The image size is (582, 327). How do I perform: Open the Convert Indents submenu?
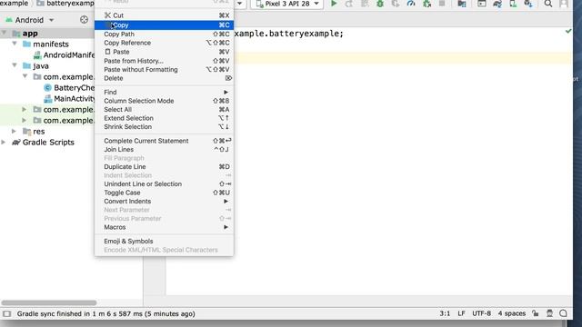(164, 202)
